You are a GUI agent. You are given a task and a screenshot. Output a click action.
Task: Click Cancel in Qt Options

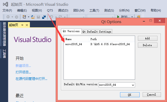[152, 94]
